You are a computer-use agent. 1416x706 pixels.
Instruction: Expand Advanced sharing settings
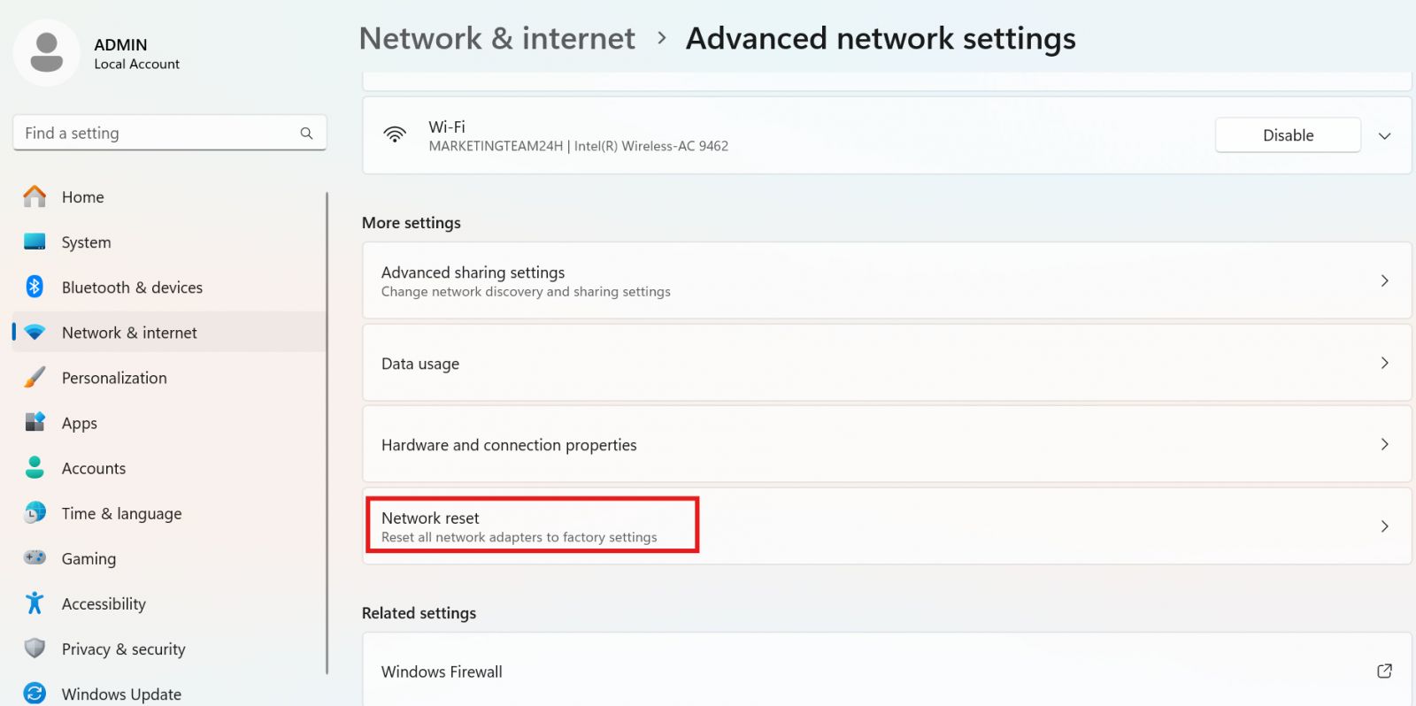coord(1386,280)
